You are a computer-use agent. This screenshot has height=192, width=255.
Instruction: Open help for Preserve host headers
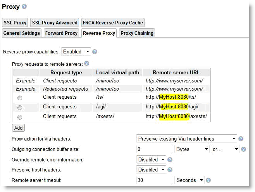coord(170,170)
